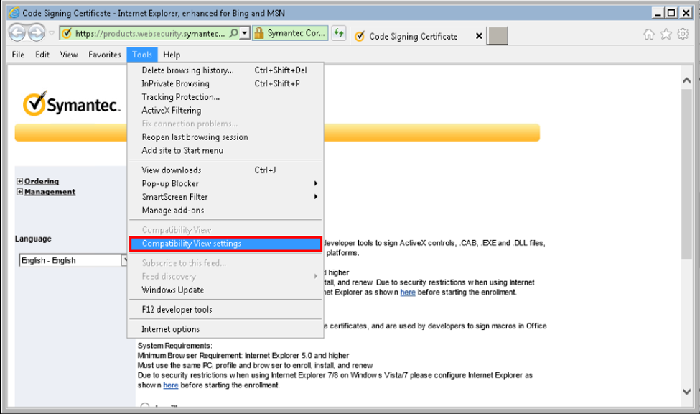Open the File menu
The image size is (700, 414).
click(x=18, y=55)
